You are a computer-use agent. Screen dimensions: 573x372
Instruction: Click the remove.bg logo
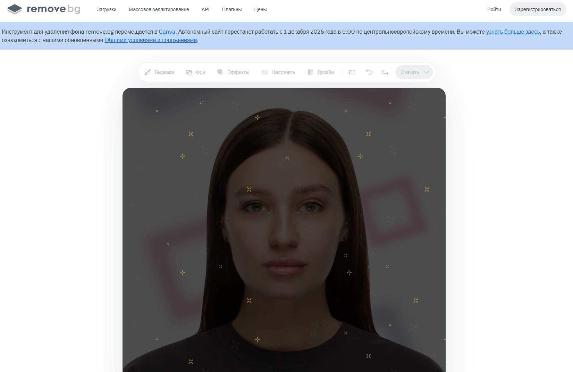click(44, 9)
